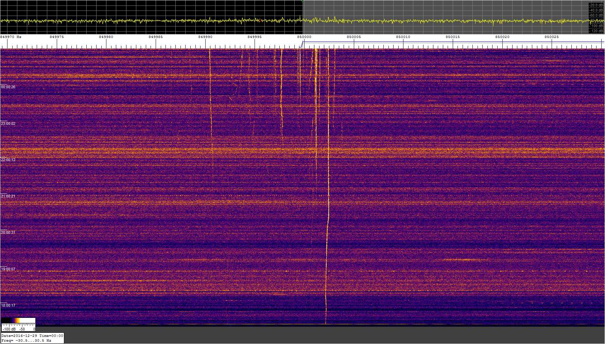Select the 18:00:17 waterfall time marker
Screen dimensions: 605x344
point(8,306)
